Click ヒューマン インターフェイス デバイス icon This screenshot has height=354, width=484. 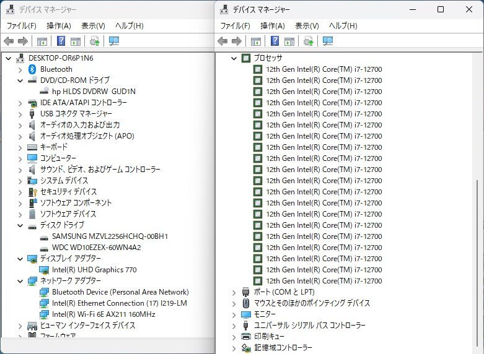coord(32,326)
